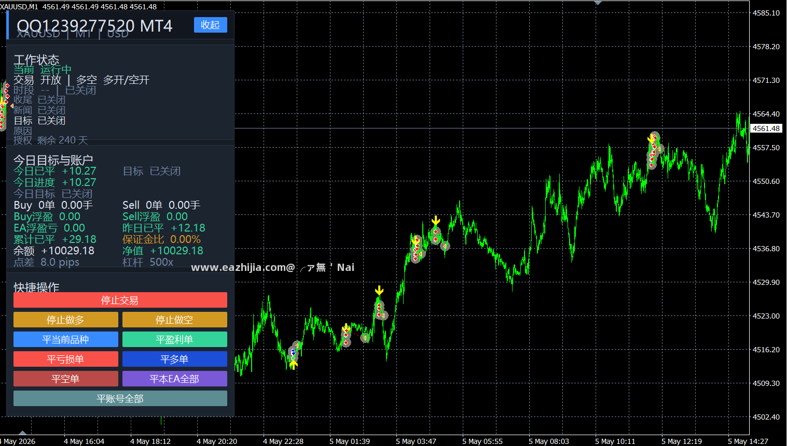The width and height of the screenshot is (787, 446).
Task: Toggle 停止做空 to stop short trades
Action: pyautogui.click(x=174, y=320)
